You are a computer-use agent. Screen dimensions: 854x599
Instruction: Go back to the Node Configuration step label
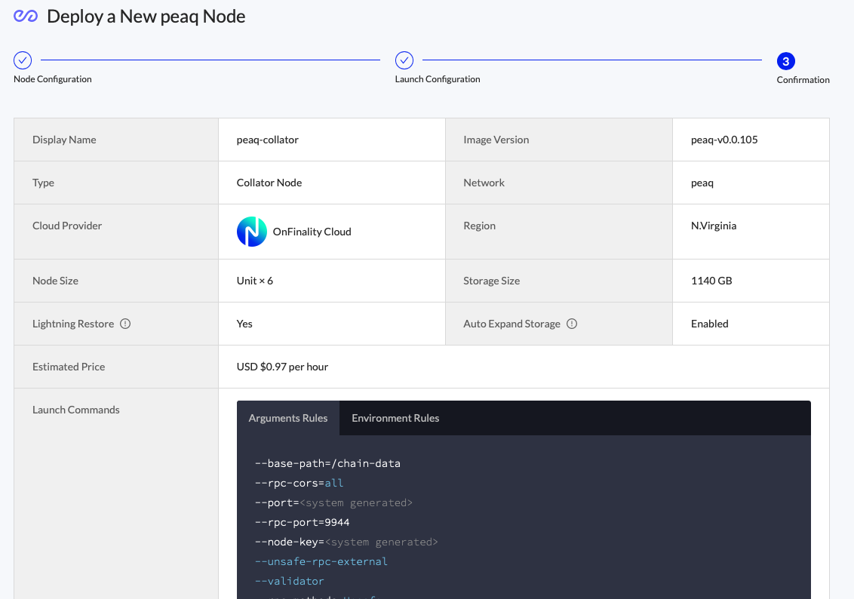click(53, 79)
